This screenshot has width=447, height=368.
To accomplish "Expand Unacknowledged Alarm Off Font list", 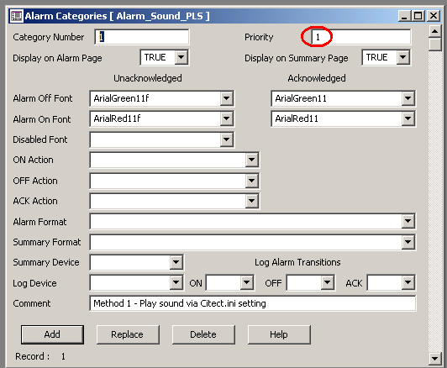I will point(227,98).
